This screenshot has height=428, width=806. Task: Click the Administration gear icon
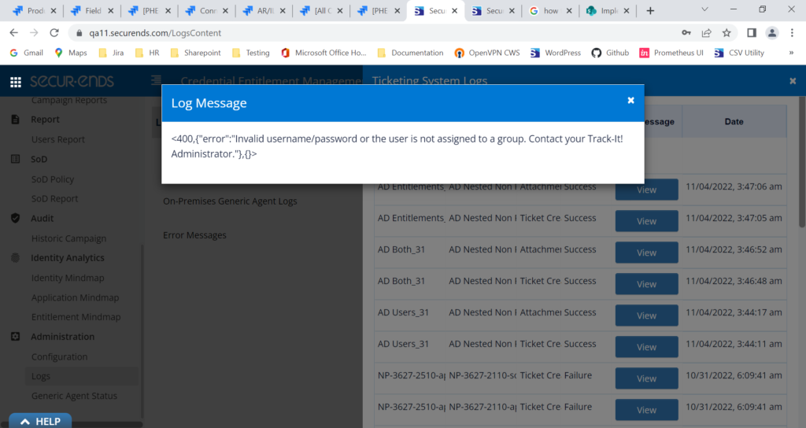pyautogui.click(x=16, y=336)
